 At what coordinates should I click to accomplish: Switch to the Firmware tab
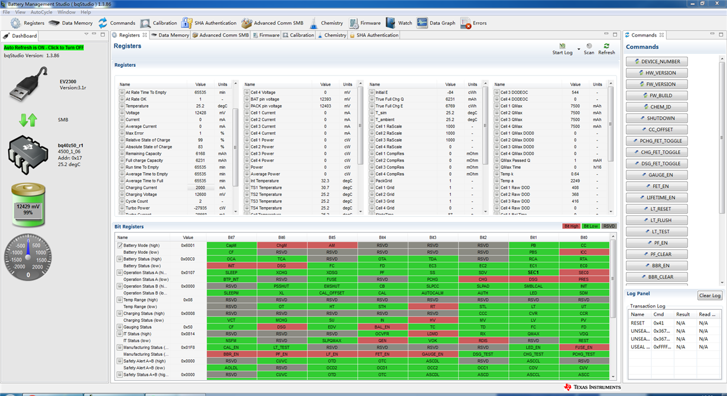click(265, 35)
